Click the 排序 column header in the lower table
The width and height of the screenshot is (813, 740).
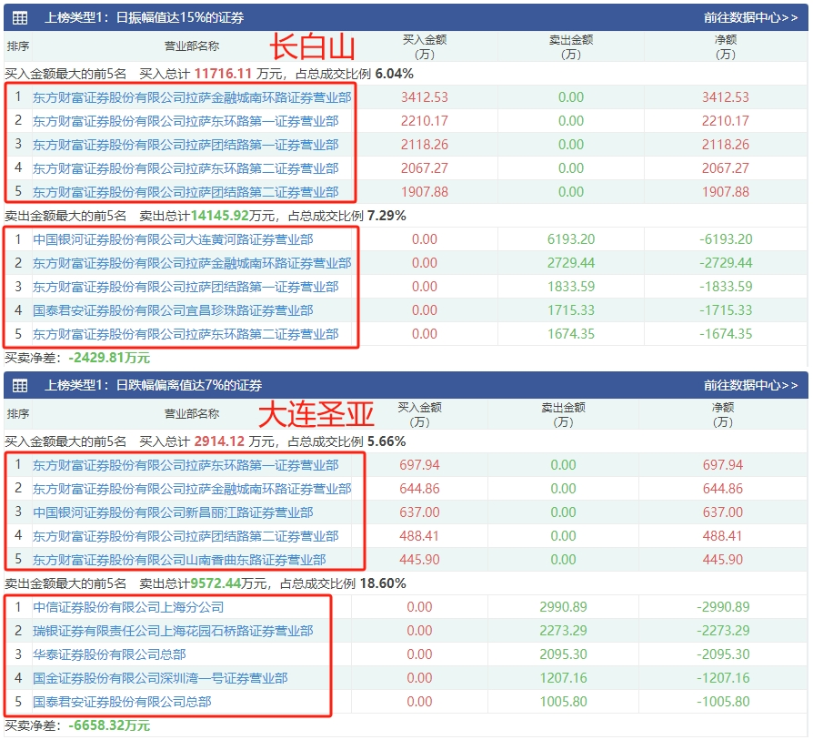point(18,414)
